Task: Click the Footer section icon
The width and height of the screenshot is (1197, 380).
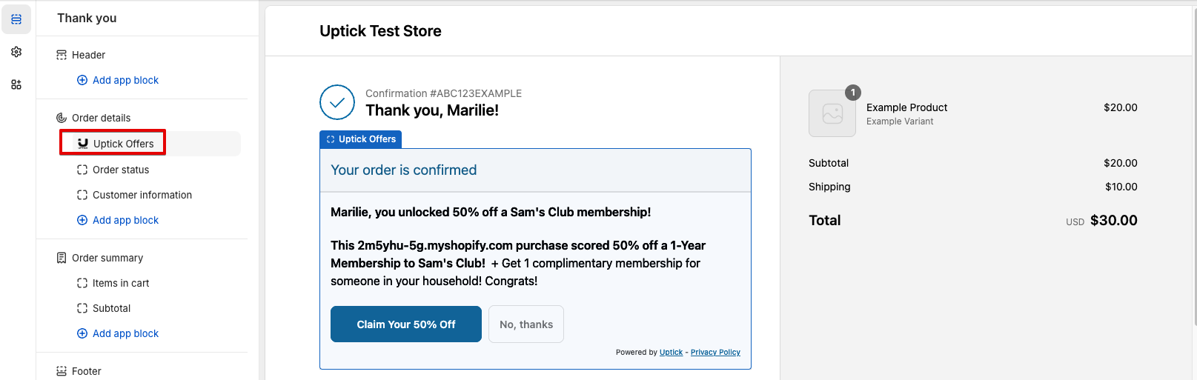Action: (x=62, y=371)
